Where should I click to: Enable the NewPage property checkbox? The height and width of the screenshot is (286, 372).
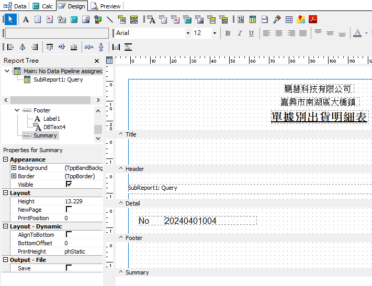(69, 209)
